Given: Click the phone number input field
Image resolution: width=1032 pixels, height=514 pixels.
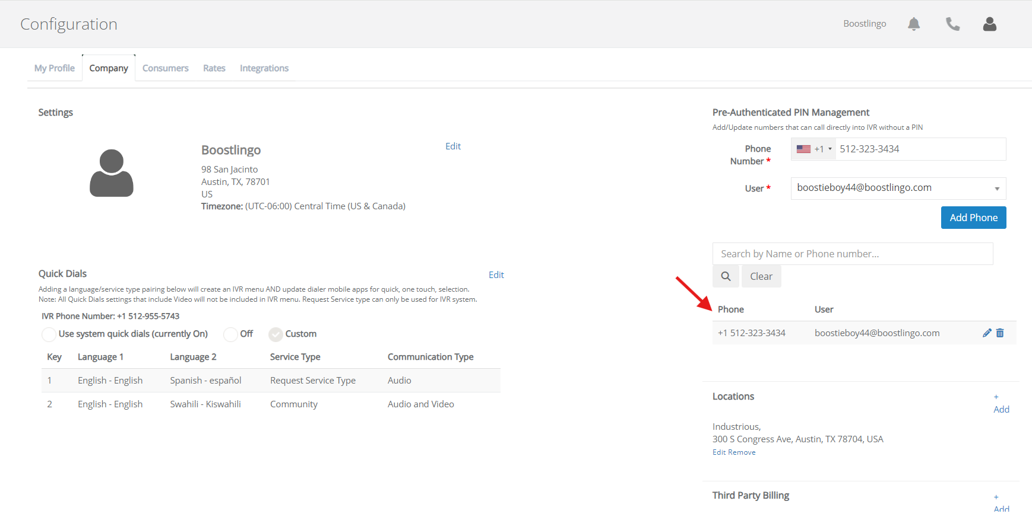Looking at the screenshot, I should coord(920,149).
